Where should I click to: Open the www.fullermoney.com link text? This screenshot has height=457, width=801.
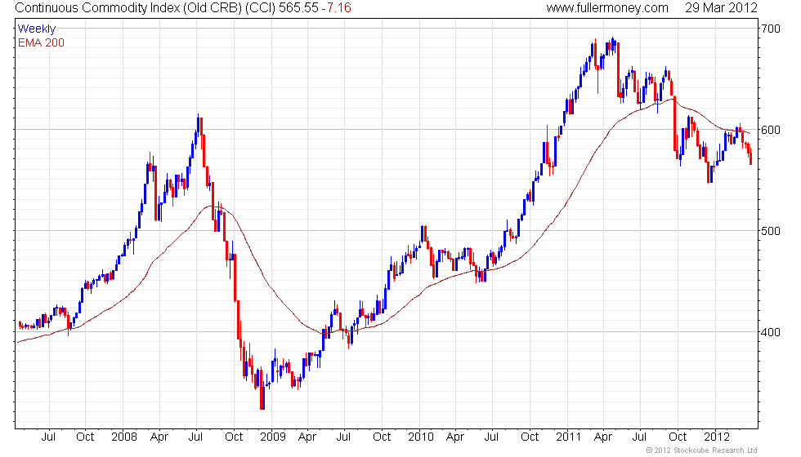point(607,7)
